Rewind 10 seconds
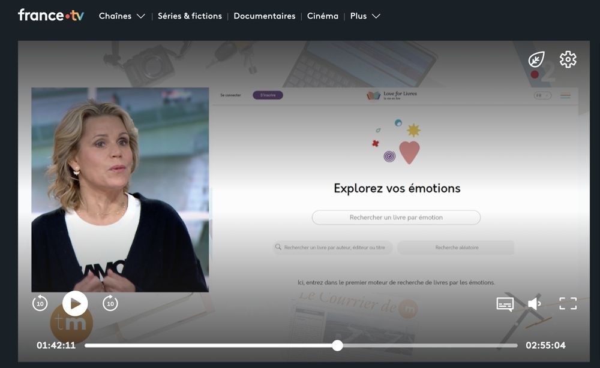 [40, 303]
